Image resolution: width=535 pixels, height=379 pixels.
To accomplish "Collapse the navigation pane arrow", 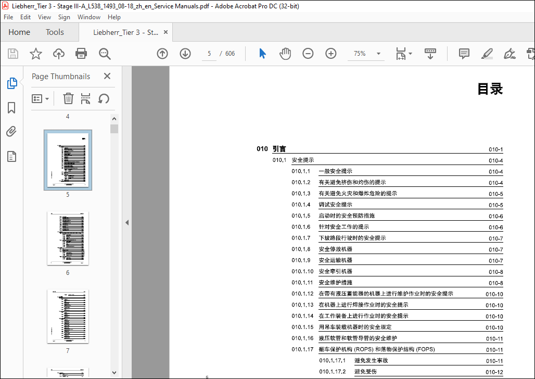I will click(127, 223).
